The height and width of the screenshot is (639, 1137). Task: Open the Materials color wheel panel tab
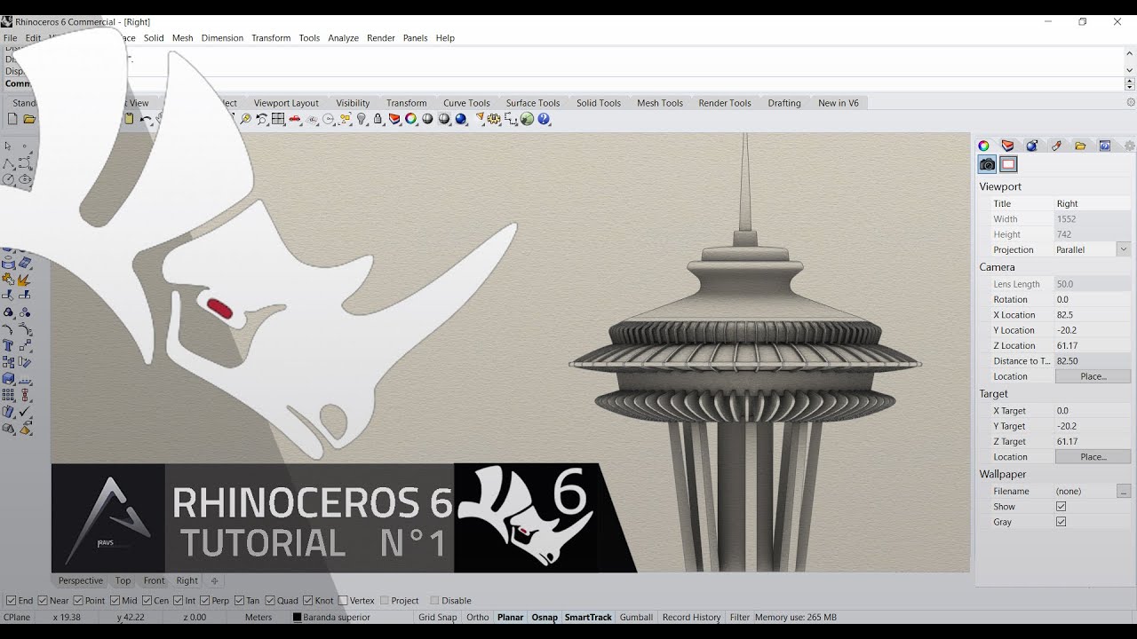coord(983,146)
